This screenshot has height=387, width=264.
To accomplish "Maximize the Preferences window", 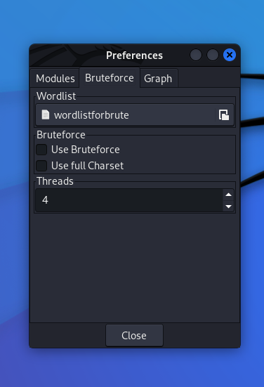I will [x=213, y=55].
